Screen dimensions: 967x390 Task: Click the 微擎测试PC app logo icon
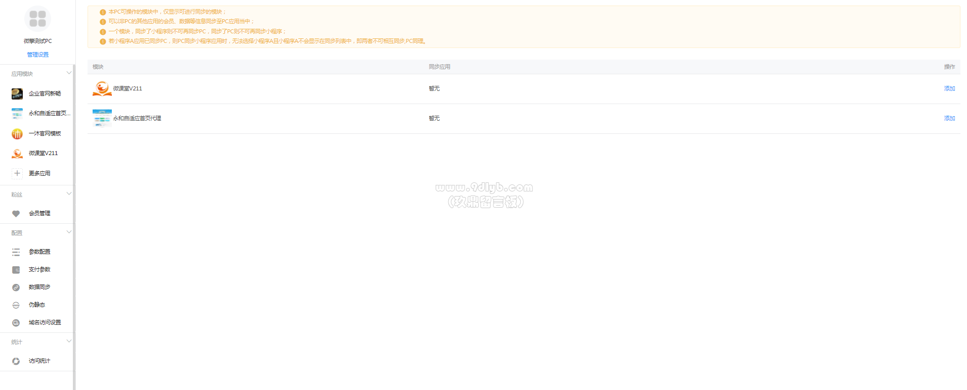(x=37, y=19)
